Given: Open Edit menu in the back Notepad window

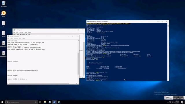Looking at the screenshot, I should [17, 32].
